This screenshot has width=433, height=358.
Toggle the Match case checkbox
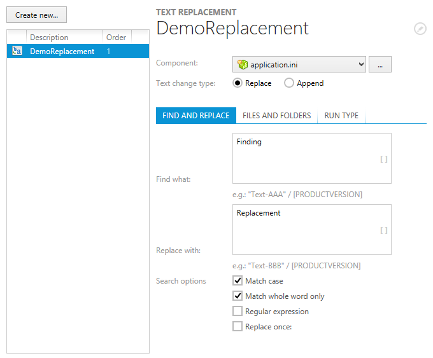[x=238, y=280]
